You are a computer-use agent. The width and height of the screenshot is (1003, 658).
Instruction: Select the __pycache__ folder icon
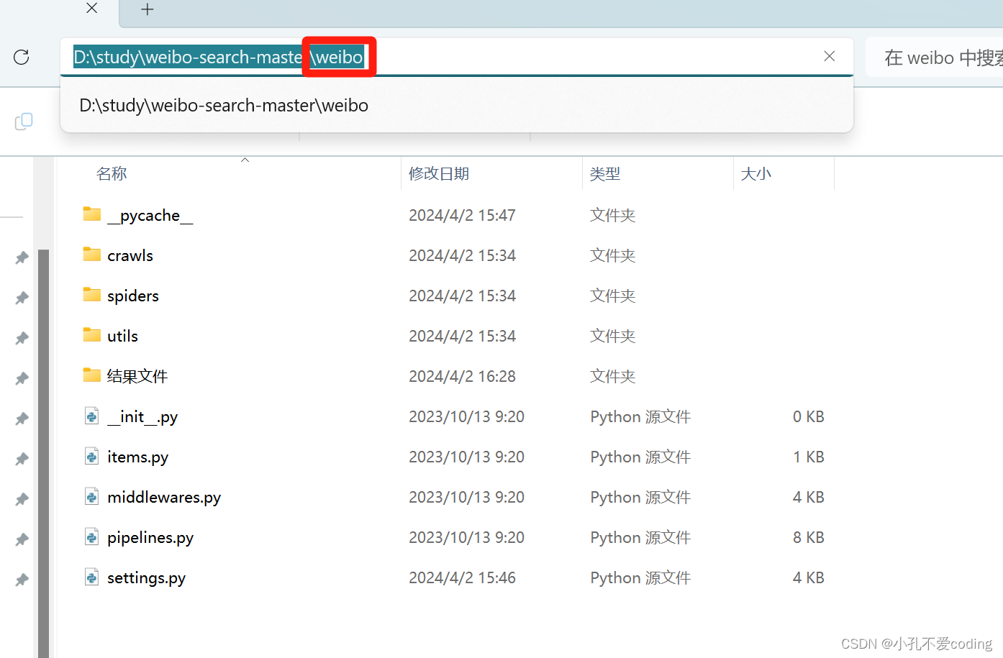92,214
